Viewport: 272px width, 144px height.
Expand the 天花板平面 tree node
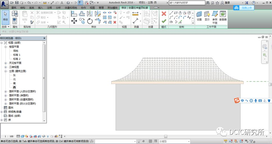point(6,63)
